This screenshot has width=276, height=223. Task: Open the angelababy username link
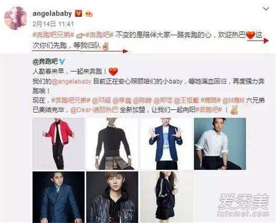(52, 13)
